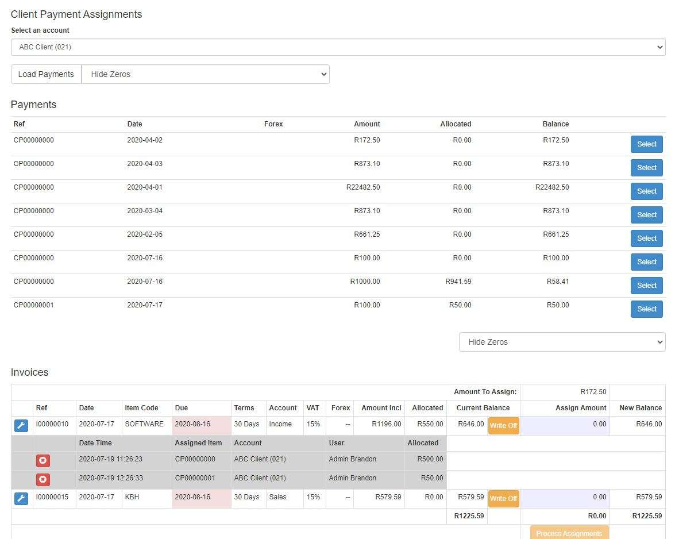
Task: Select the R873.10 payment dated 2020-04-03
Action: click(x=646, y=168)
